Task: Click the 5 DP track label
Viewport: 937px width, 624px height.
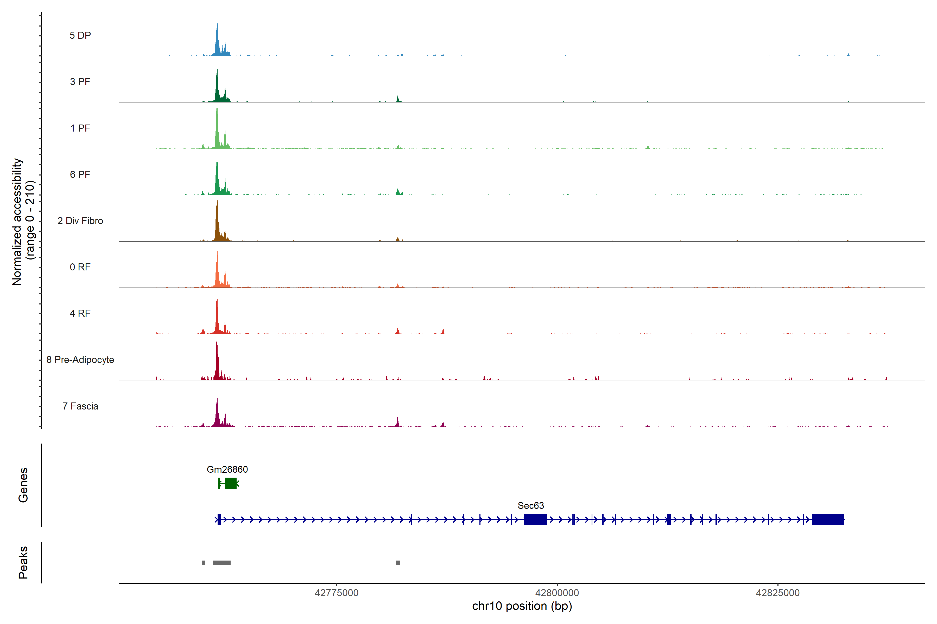Action: pos(80,35)
